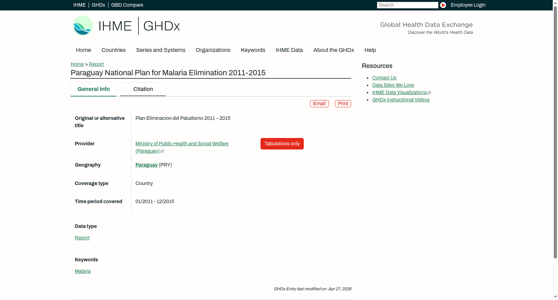Open the Contact Us resource link
The image size is (558, 300).
point(384,78)
